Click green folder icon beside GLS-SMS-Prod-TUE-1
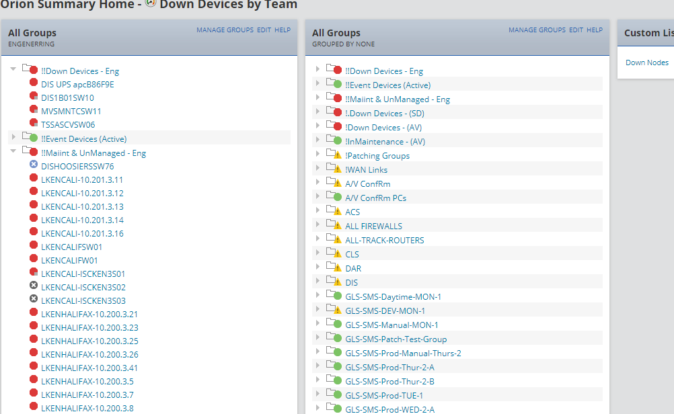 334,393
